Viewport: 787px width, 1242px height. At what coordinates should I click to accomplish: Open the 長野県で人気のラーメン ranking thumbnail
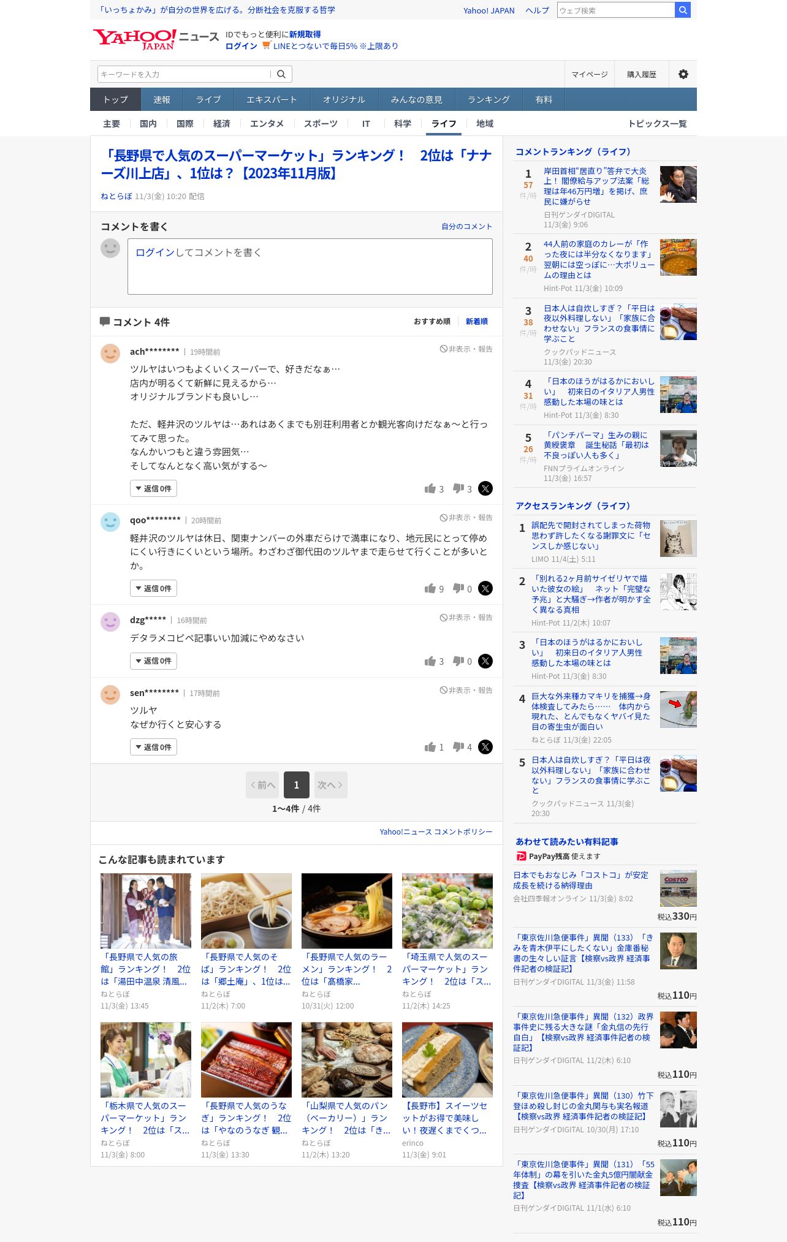click(x=347, y=911)
